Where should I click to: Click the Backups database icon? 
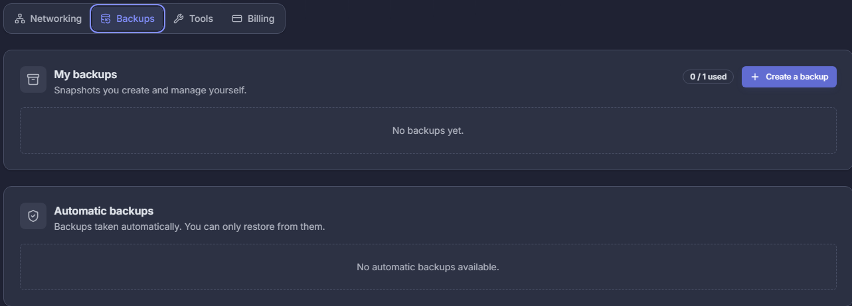pos(106,19)
